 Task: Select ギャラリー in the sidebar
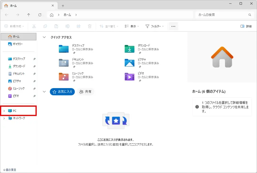17,44
